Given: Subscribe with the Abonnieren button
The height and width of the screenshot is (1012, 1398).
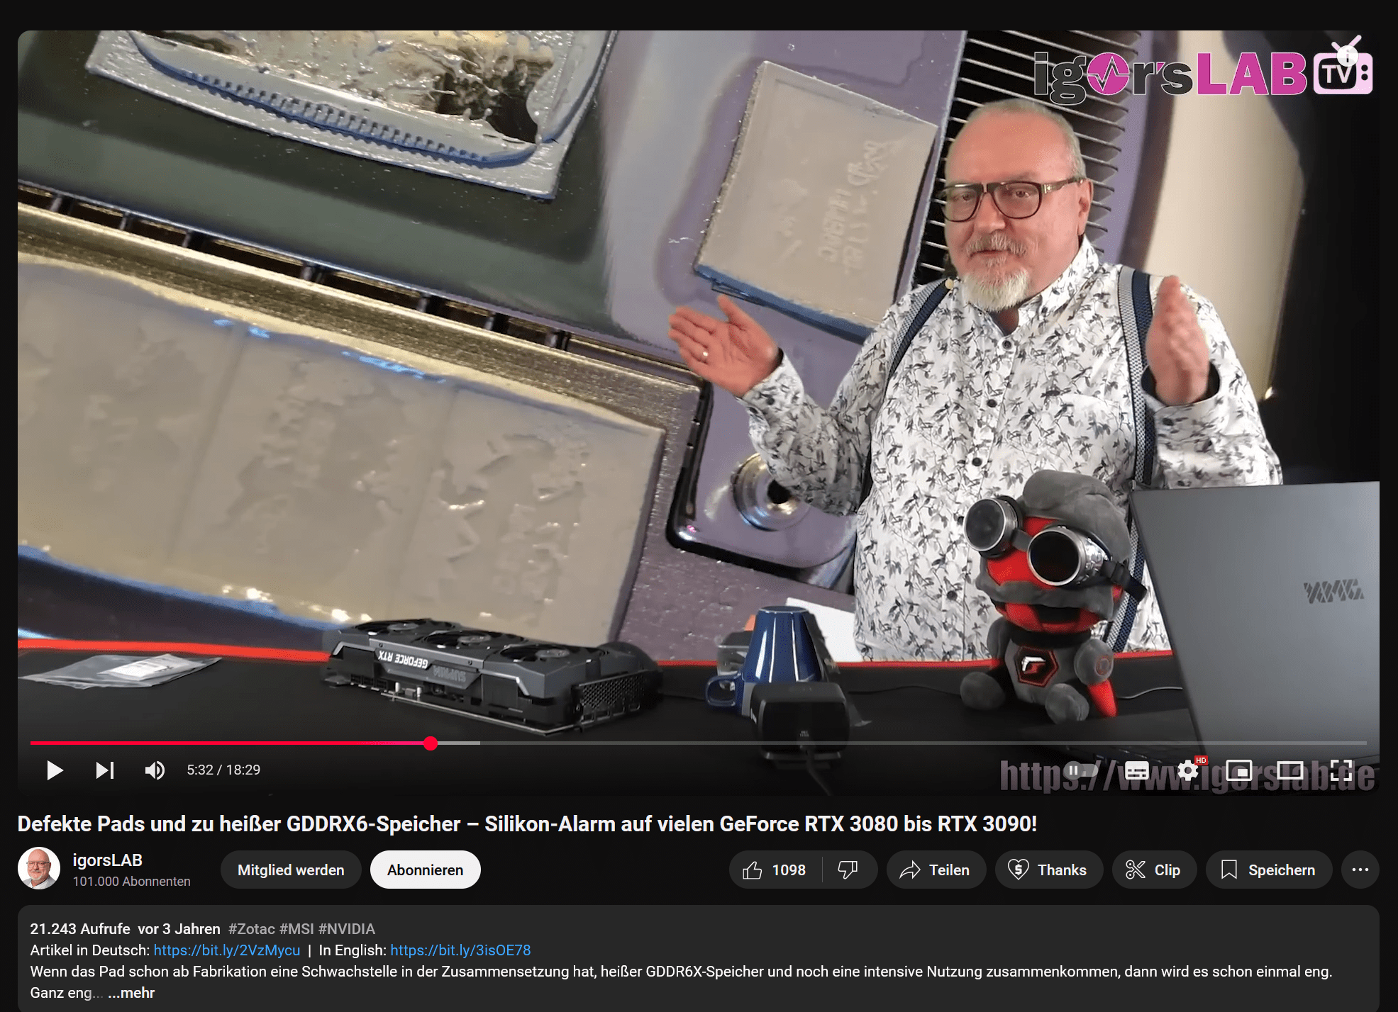Looking at the screenshot, I should (x=425, y=870).
